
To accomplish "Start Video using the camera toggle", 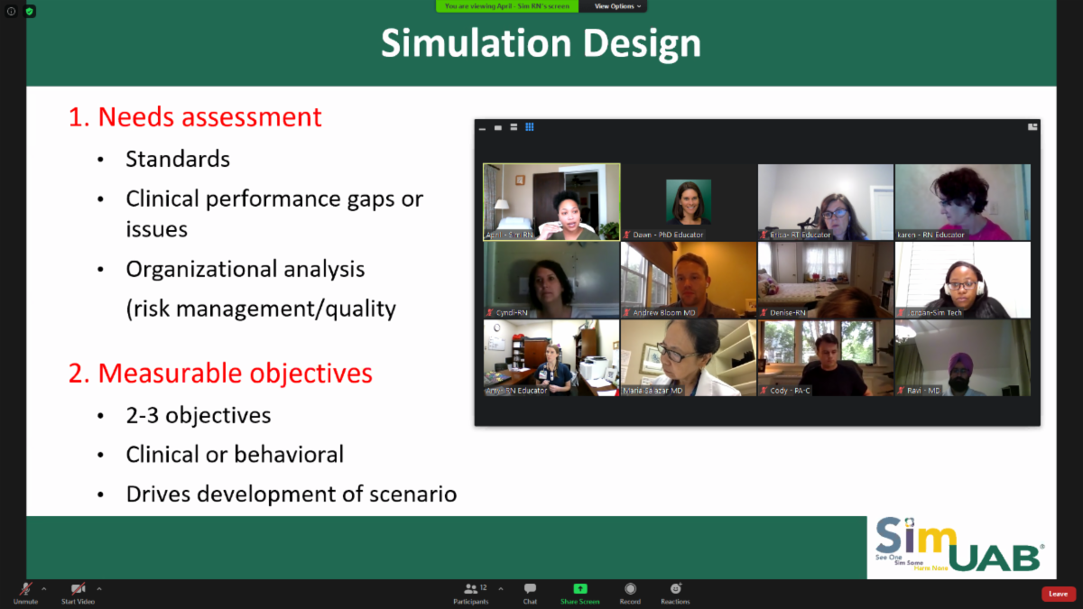I will tap(79, 592).
